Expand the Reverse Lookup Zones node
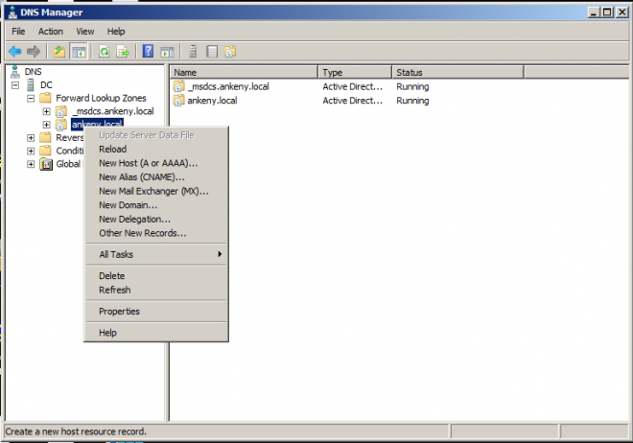633x443 pixels. (31, 138)
